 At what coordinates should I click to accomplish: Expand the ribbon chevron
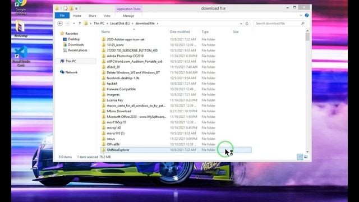301,15
